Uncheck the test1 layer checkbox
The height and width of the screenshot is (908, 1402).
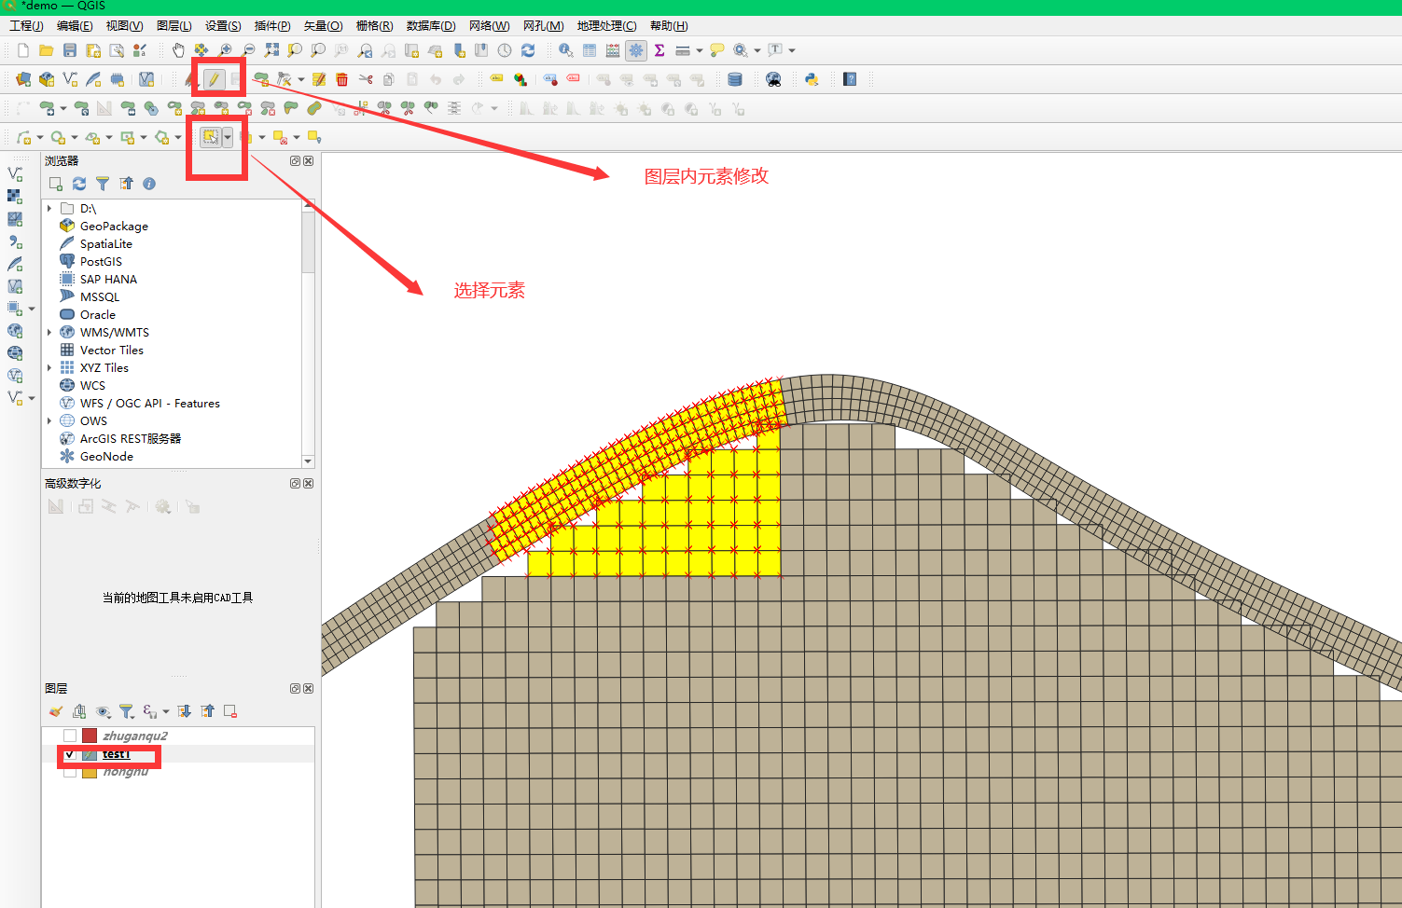[70, 754]
